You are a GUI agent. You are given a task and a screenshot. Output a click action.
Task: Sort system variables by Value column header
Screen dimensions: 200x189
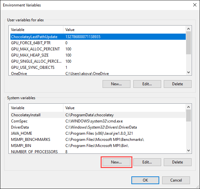pos(125,108)
